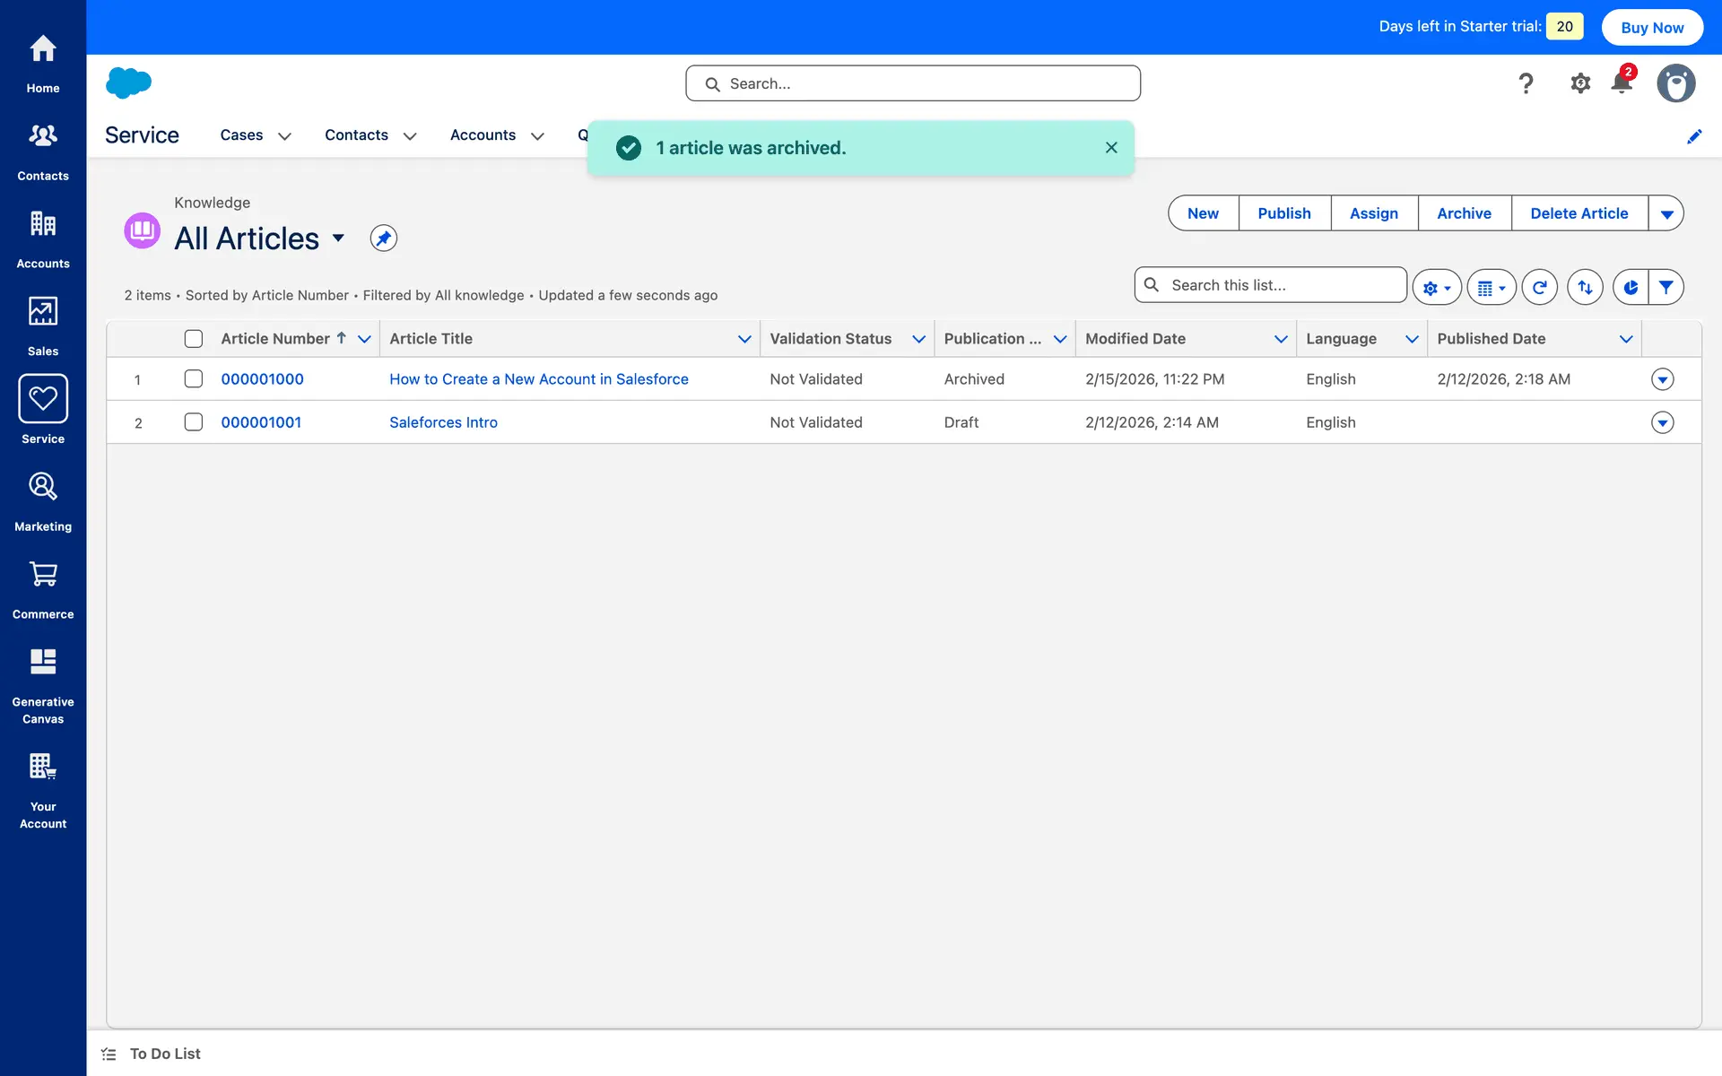Tick checkbox for Saleforces Intro row
The width and height of the screenshot is (1722, 1076).
[x=194, y=422]
